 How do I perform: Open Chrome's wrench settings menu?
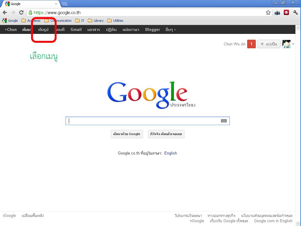295,13
